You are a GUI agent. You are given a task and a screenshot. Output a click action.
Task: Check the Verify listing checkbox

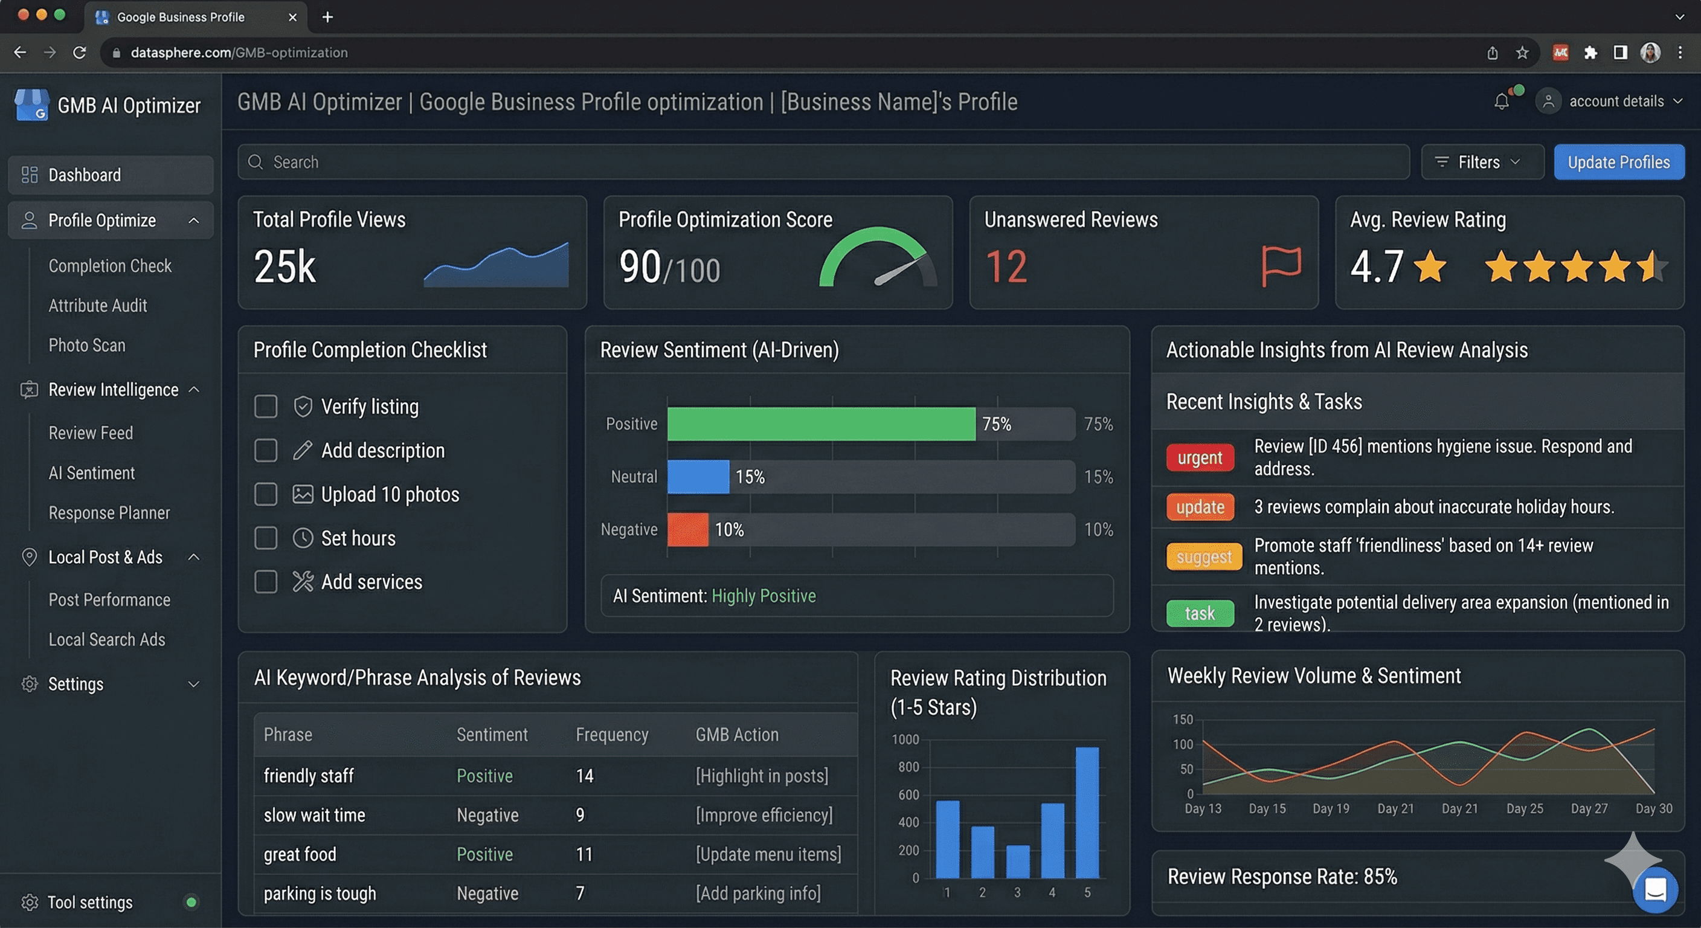click(265, 406)
